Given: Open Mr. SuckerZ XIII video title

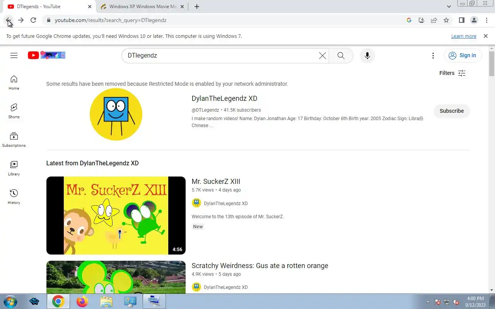Looking at the screenshot, I should coord(216,182).
